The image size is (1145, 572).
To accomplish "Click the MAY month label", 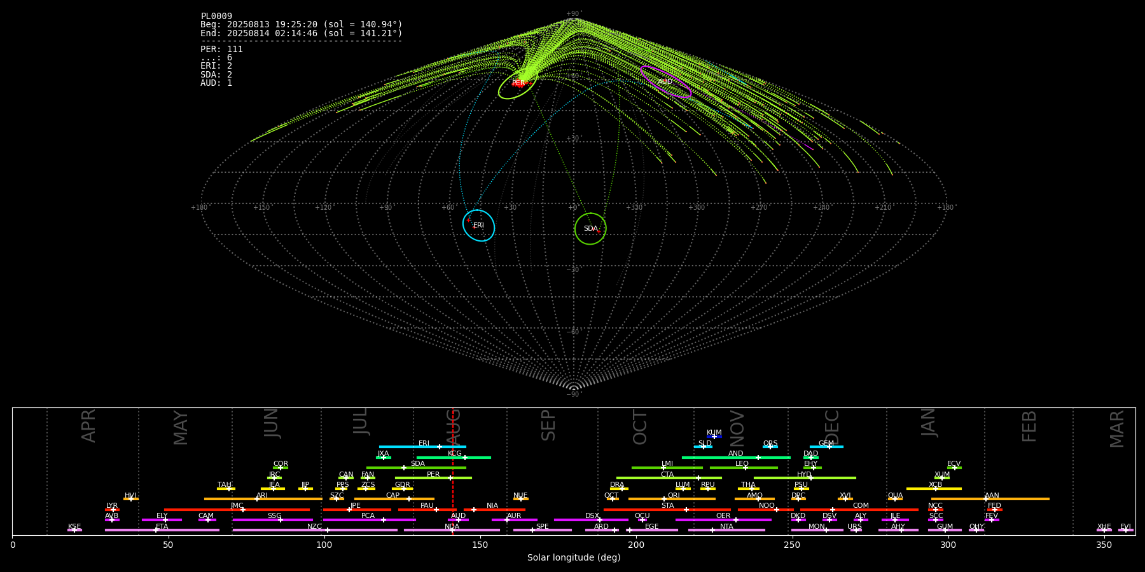I will [181, 428].
